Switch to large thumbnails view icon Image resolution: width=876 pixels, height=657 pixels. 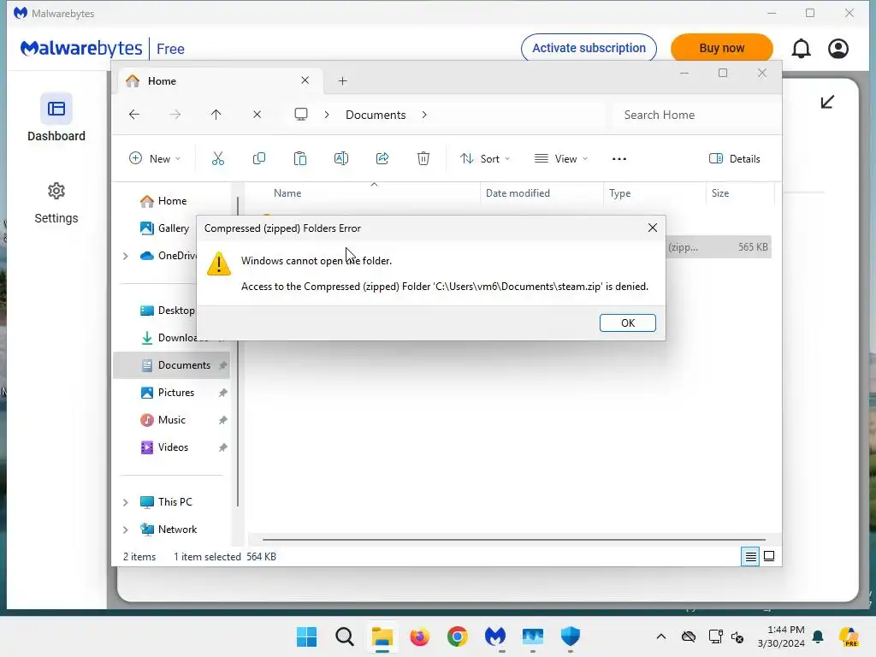(769, 556)
